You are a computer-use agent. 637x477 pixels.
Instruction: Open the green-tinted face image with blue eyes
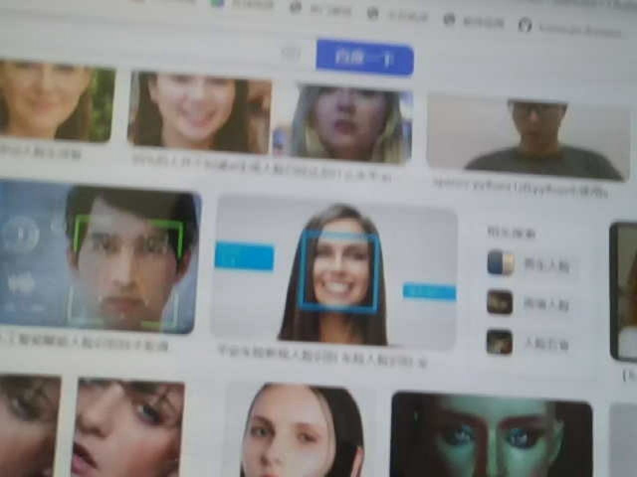[492, 435]
